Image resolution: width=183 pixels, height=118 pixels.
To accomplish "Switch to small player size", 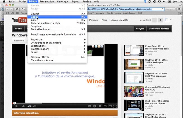I will point(105,106).
